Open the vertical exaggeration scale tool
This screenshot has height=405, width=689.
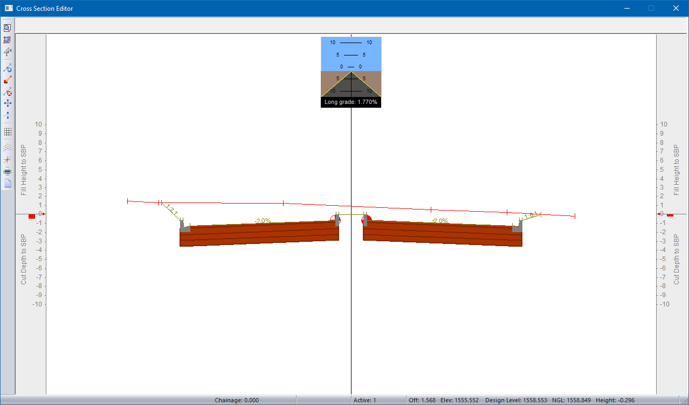click(x=8, y=52)
